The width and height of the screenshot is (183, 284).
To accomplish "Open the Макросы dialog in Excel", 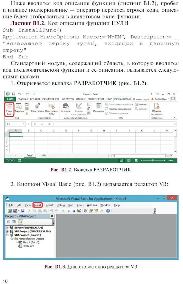I will click(x=19, y=108).
